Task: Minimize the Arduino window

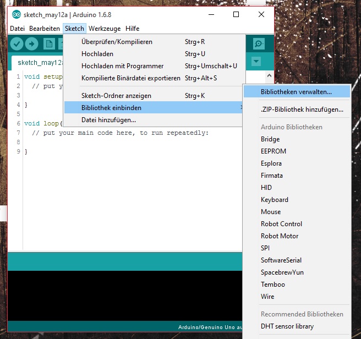Action: (211, 14)
